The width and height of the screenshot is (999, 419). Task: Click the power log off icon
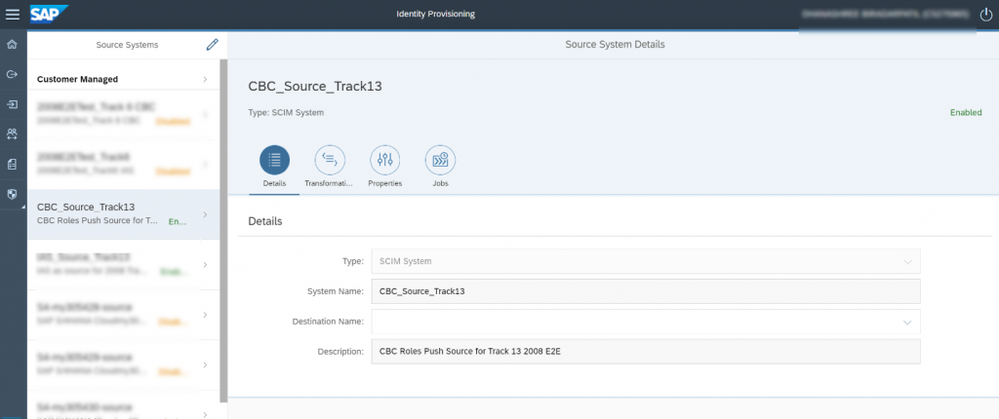click(x=985, y=14)
